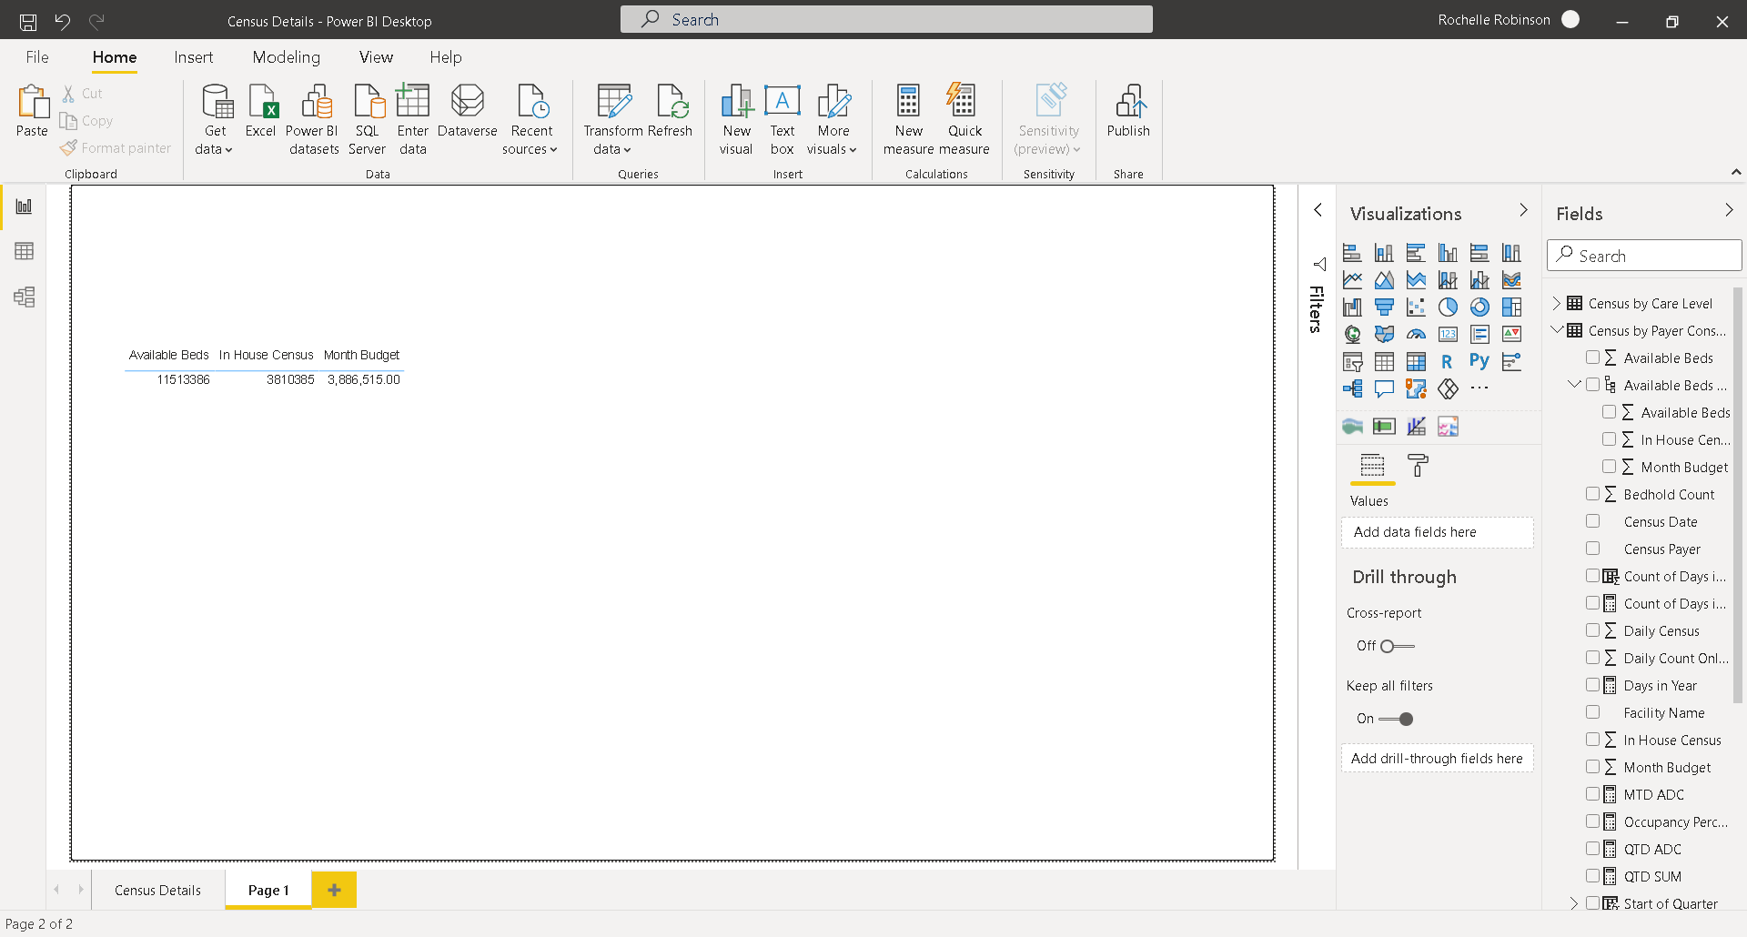Collapse the ribbon
The image size is (1747, 937).
(x=1735, y=172)
